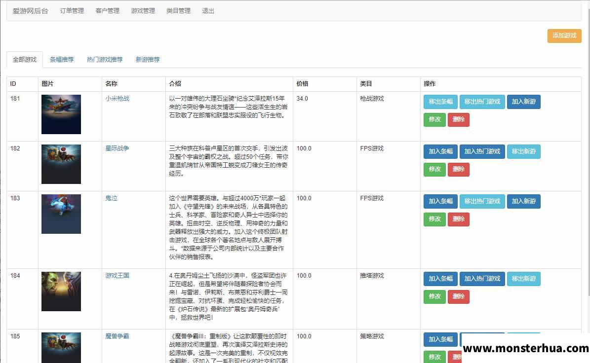This screenshot has height=363, width=590.
Task: Click 加入新游 for 小米枪战
Action: coord(523,102)
